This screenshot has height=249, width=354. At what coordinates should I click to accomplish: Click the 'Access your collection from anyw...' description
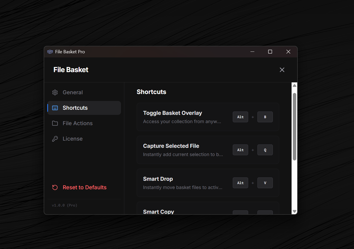pyautogui.click(x=182, y=122)
